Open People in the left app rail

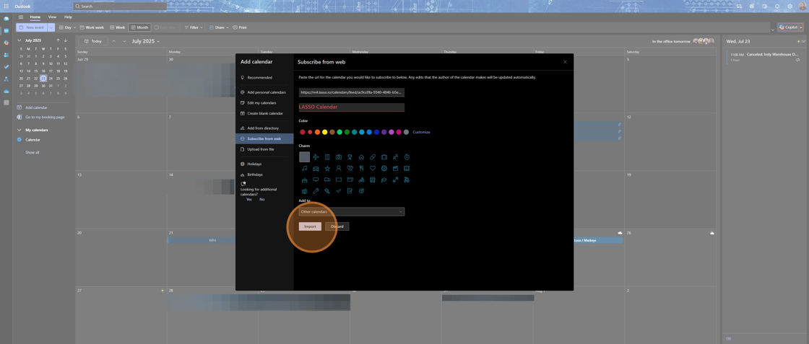click(7, 55)
